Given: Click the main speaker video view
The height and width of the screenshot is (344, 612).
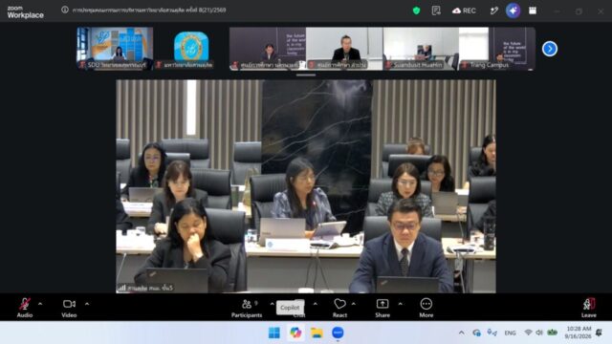Looking at the screenshot, I should pyautogui.click(x=306, y=186).
